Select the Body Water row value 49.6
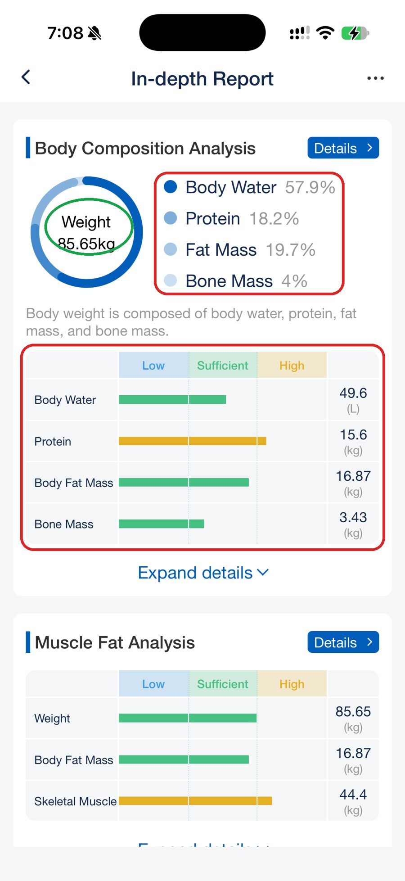The image size is (405, 881). click(353, 393)
